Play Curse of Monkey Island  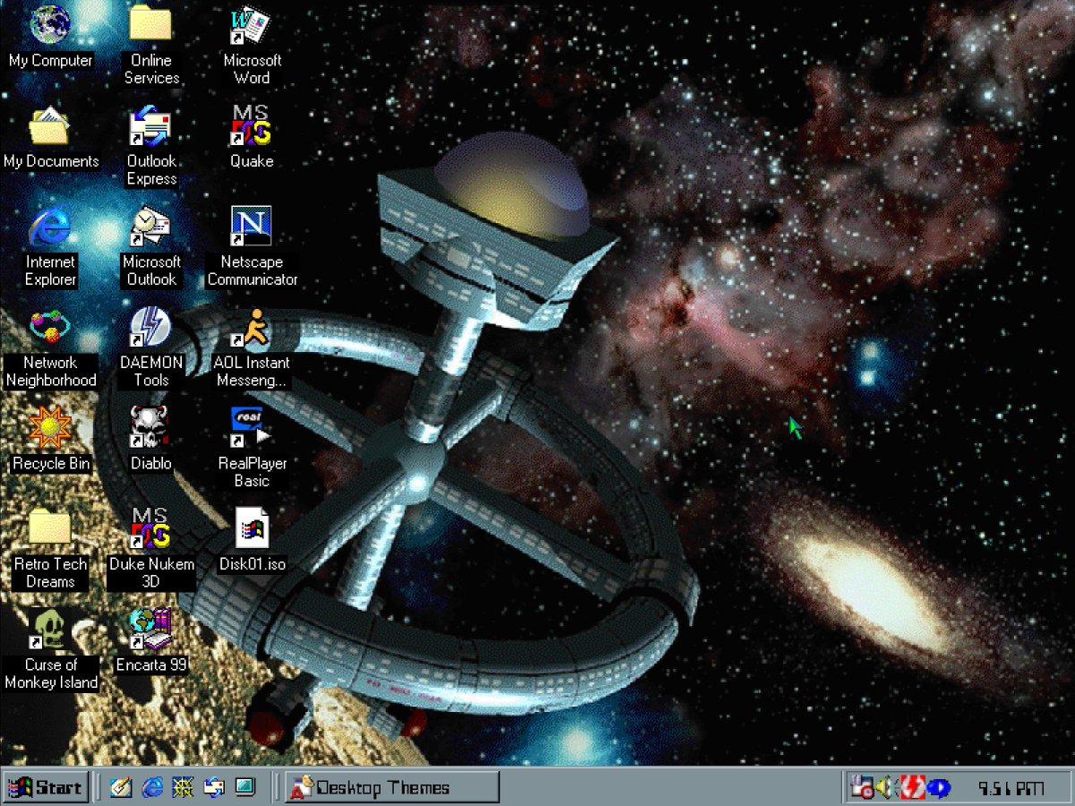[x=49, y=631]
